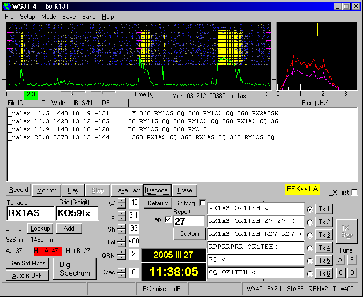Screen dimensions: 363x297
Task: Toggle the Sh Msg checkbox
Action: click(203, 203)
